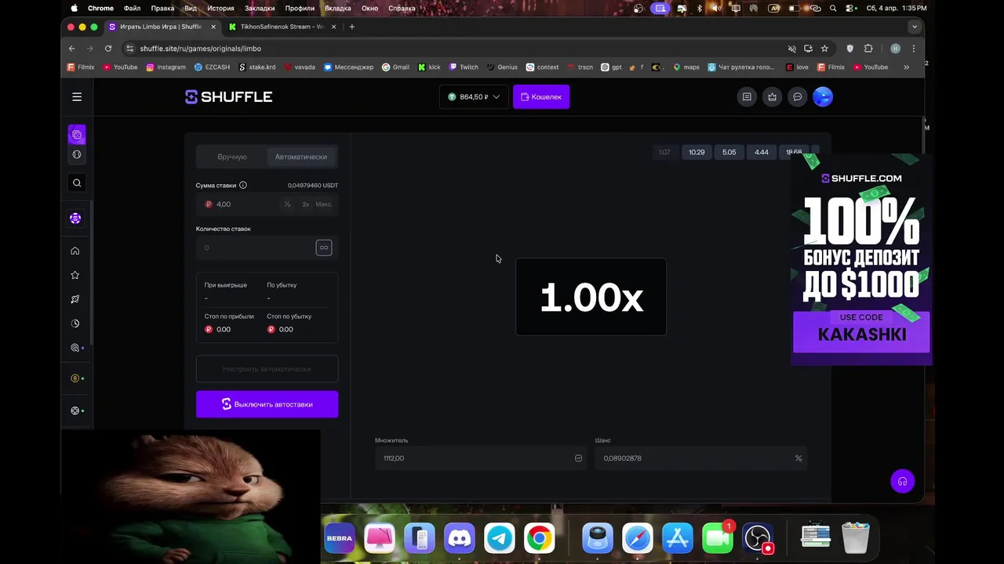
Task: Open the user profile avatar
Action: (x=822, y=97)
